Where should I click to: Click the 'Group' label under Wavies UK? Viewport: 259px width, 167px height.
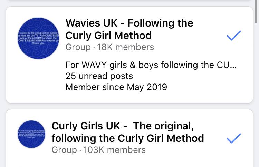coord(78,47)
